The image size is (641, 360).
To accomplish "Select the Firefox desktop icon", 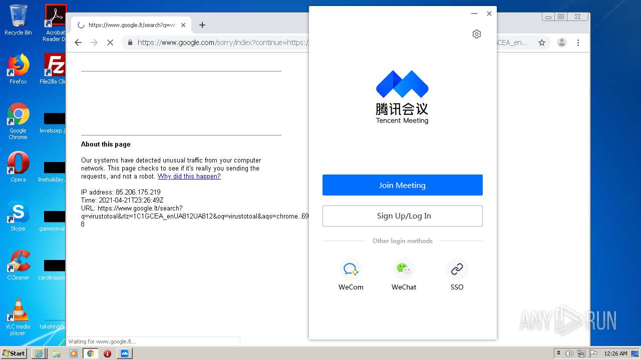I will click(18, 69).
